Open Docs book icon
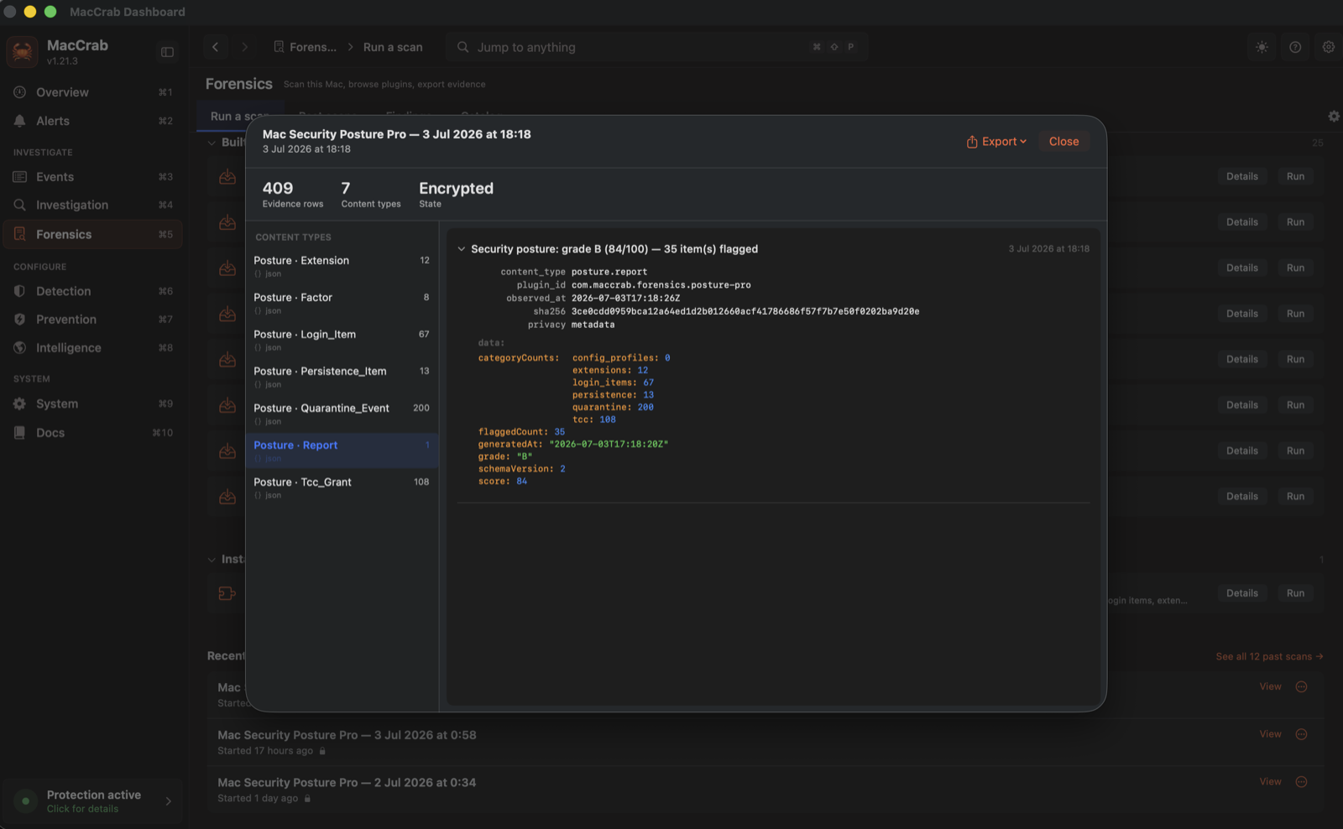The width and height of the screenshot is (1343, 829). click(19, 433)
